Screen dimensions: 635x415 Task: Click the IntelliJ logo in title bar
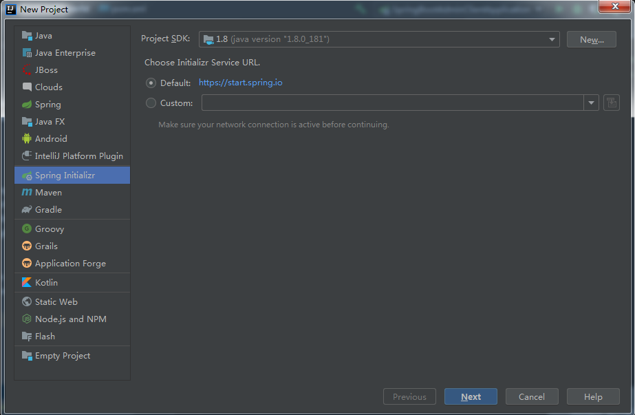point(11,9)
